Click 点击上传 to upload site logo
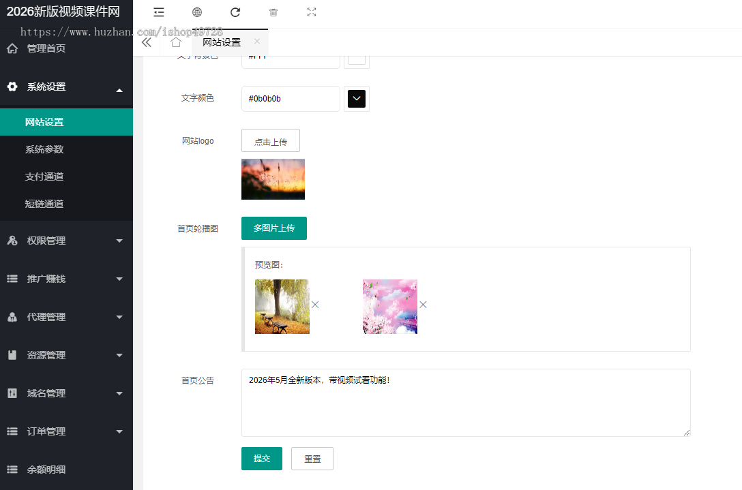742x490 pixels. coord(271,140)
